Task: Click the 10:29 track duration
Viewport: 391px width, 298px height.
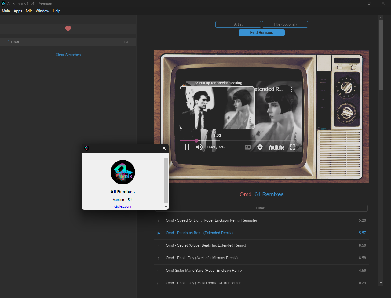Action: click(361, 283)
